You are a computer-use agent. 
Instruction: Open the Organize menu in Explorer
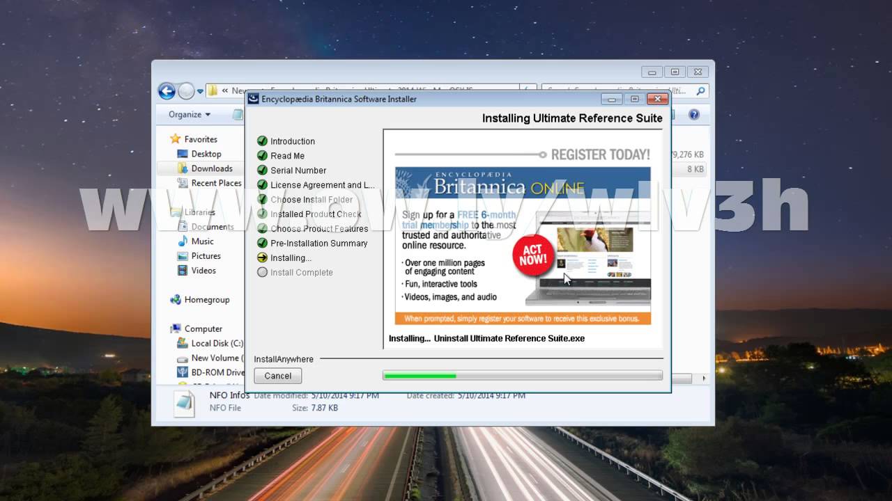[190, 114]
